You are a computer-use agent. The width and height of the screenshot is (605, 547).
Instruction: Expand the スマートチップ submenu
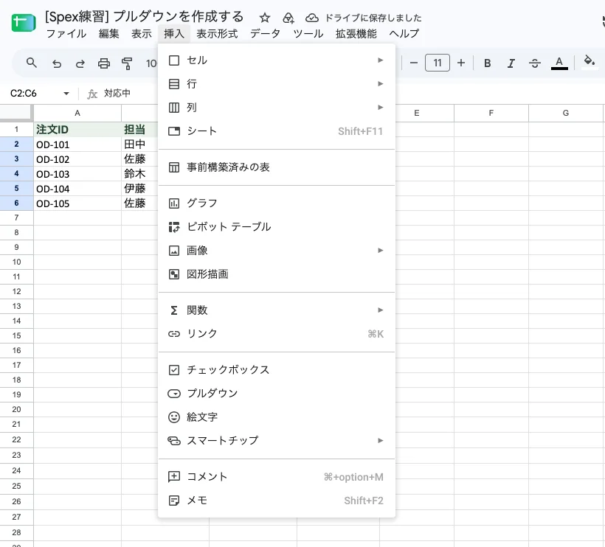(x=276, y=440)
